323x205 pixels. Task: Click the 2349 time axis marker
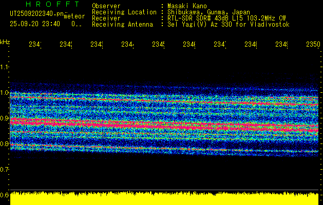(x=281, y=45)
